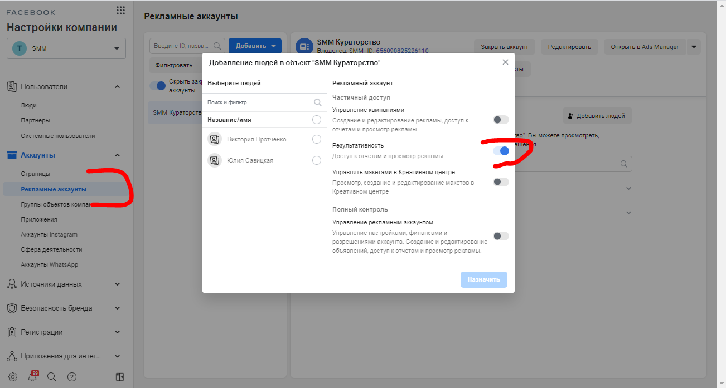The width and height of the screenshot is (726, 388).
Task: Select SMM Кураторство row in account list
Action: click(175, 112)
